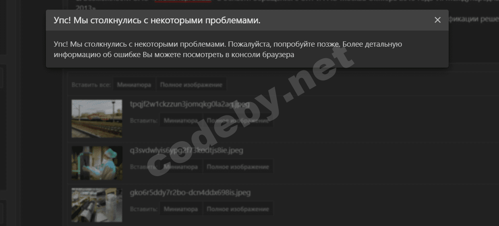Select file name q3svdwlyis6ypg2f73kodtjs8ie.jpeg
499x226 pixels.
click(x=186, y=151)
